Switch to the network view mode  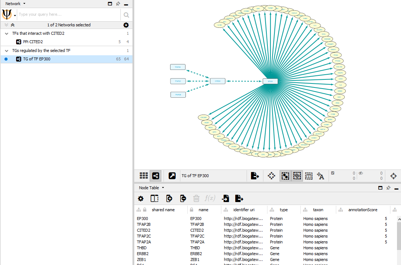(155, 176)
